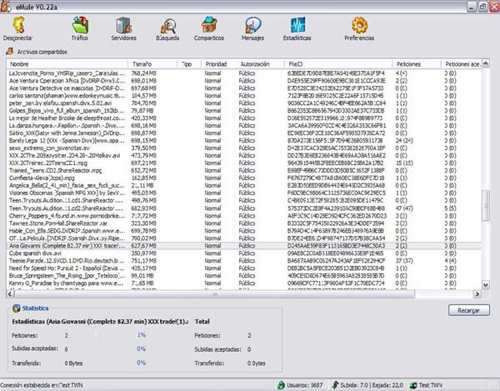Viewport: 500px width, 391px height.
Task: Select the Ace Ventura Detective de mascotas row
Action: pyautogui.click(x=244, y=88)
